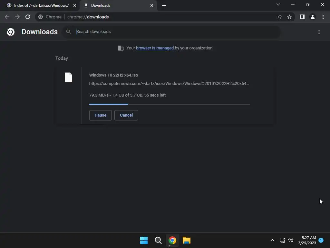Open the computernewb.com download source URL
Viewport: 330px width, 248px height.
coord(169,84)
